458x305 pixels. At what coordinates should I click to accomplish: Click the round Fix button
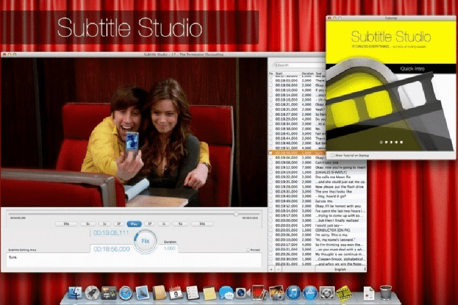coord(145,241)
